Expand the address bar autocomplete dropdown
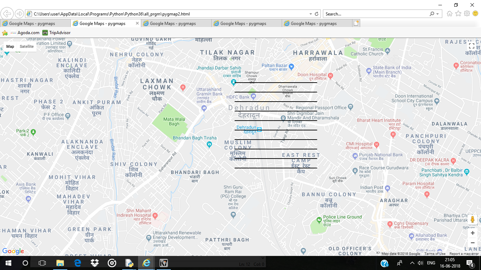The image size is (481, 270). click(x=311, y=14)
